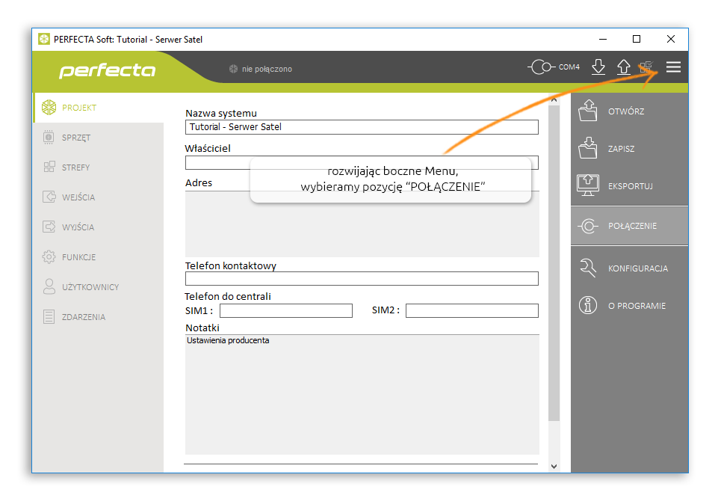Open the WEJŚCIA section

(x=99, y=197)
